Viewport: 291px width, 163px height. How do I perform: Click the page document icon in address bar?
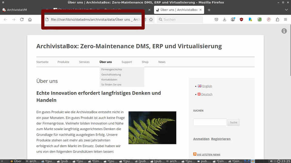tap(47, 19)
